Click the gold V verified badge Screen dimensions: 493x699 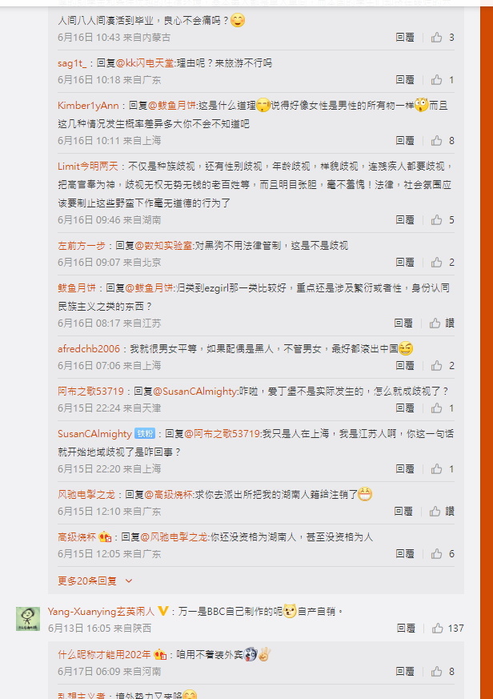point(162,611)
